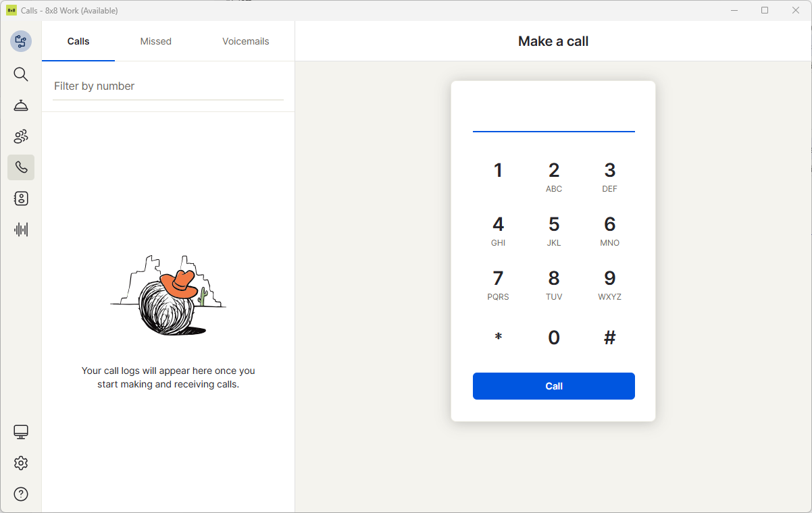Open the contacts group icon in sidebar
The image size is (812, 513).
(x=21, y=136)
